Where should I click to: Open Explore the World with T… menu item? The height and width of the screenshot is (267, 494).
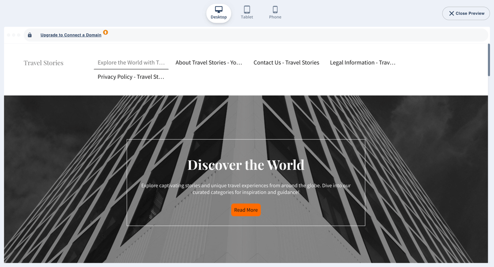tap(131, 63)
